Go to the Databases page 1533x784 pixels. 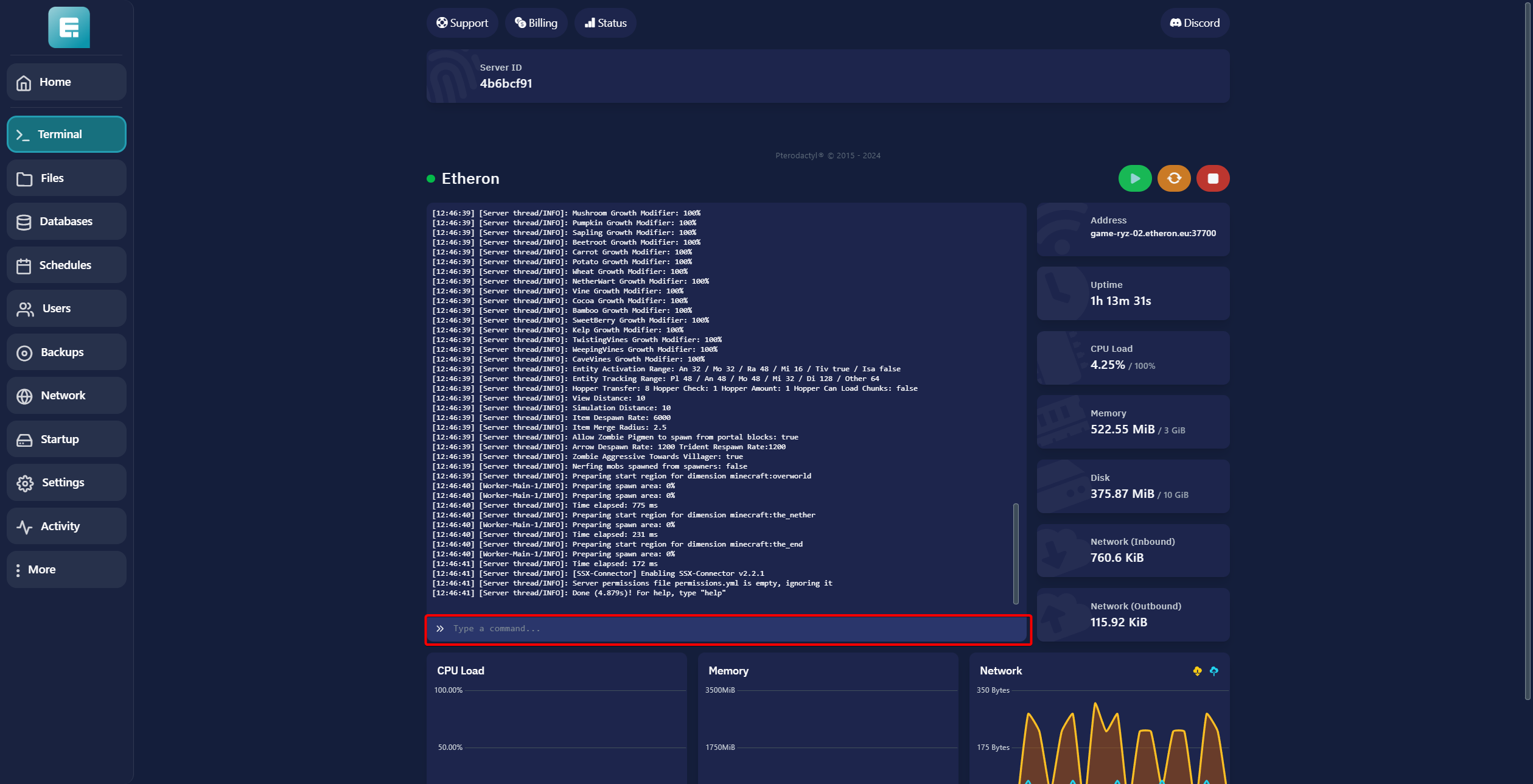66,221
